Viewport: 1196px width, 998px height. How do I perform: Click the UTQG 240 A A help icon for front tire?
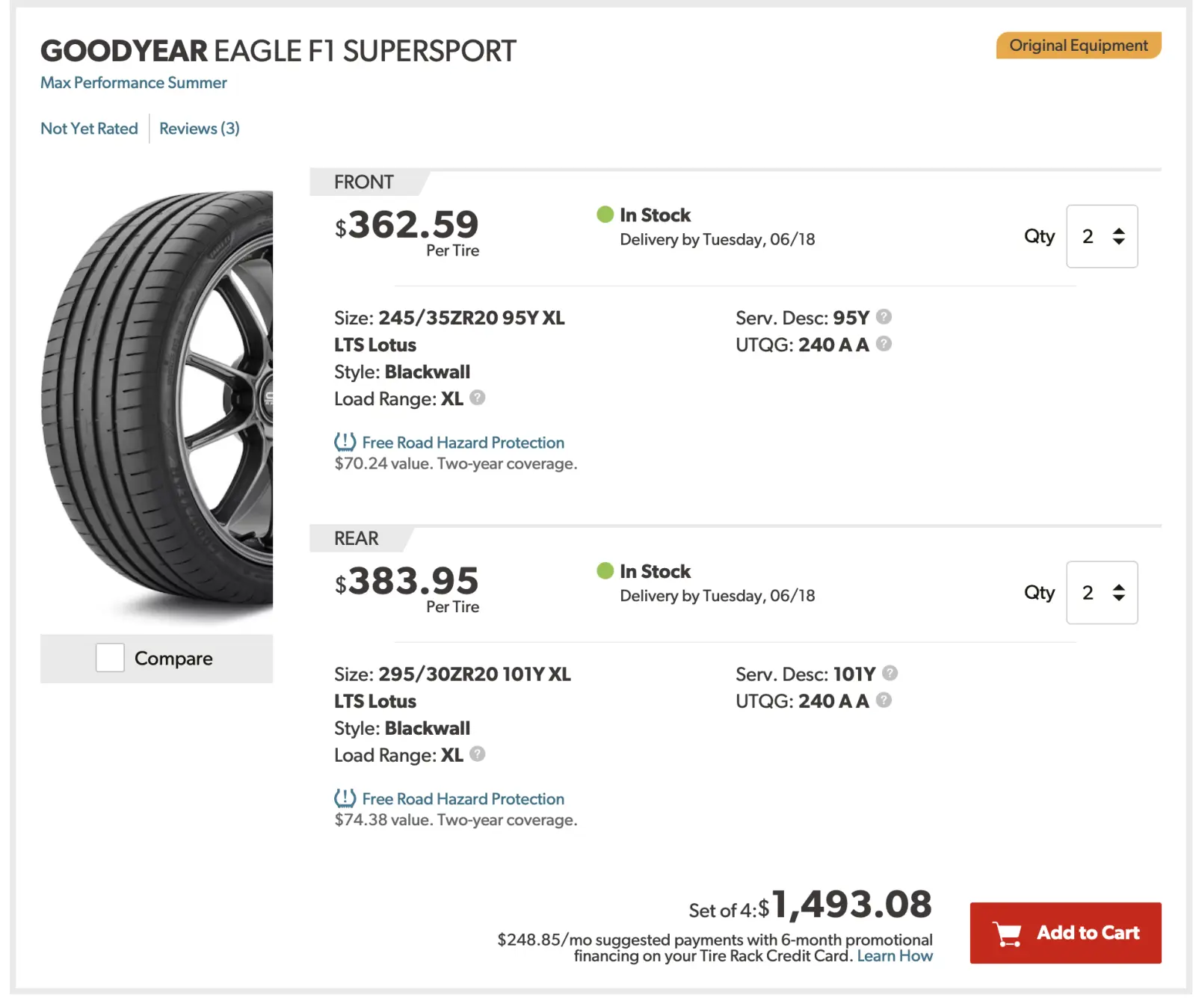tap(884, 344)
